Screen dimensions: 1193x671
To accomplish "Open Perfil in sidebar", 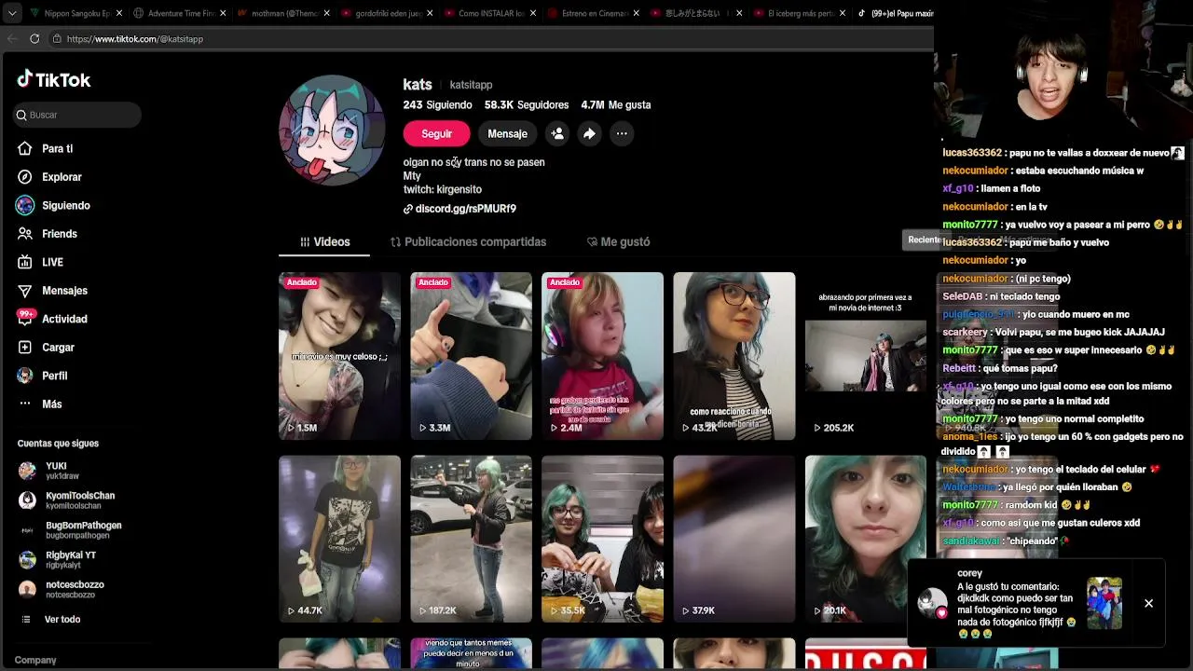I will click(54, 376).
